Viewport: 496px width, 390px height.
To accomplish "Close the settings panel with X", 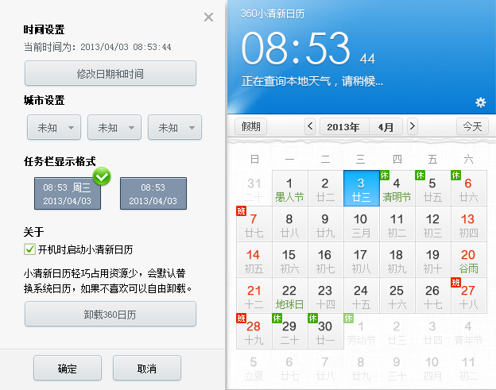I will (208, 17).
